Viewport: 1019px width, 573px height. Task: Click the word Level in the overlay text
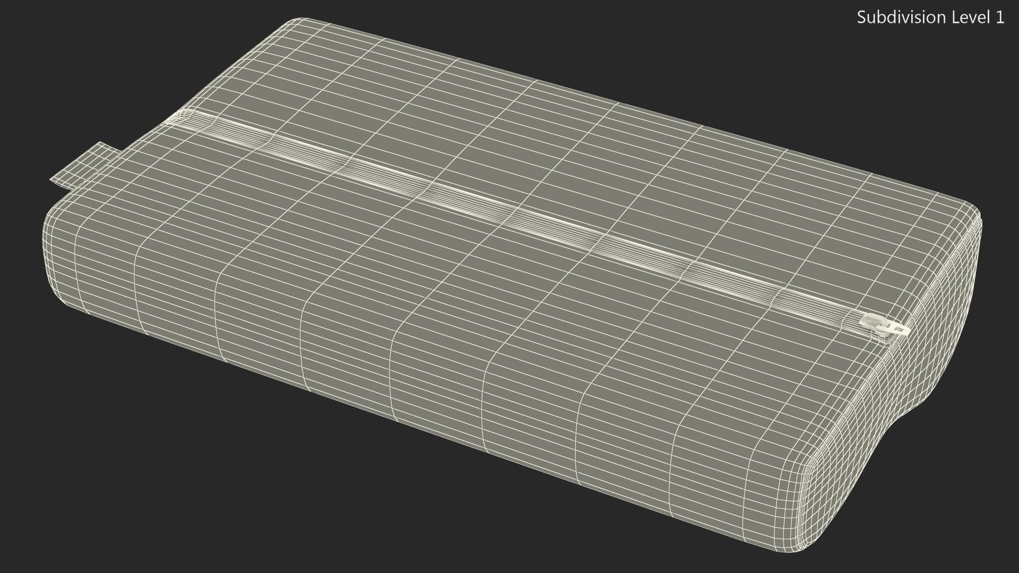(971, 18)
